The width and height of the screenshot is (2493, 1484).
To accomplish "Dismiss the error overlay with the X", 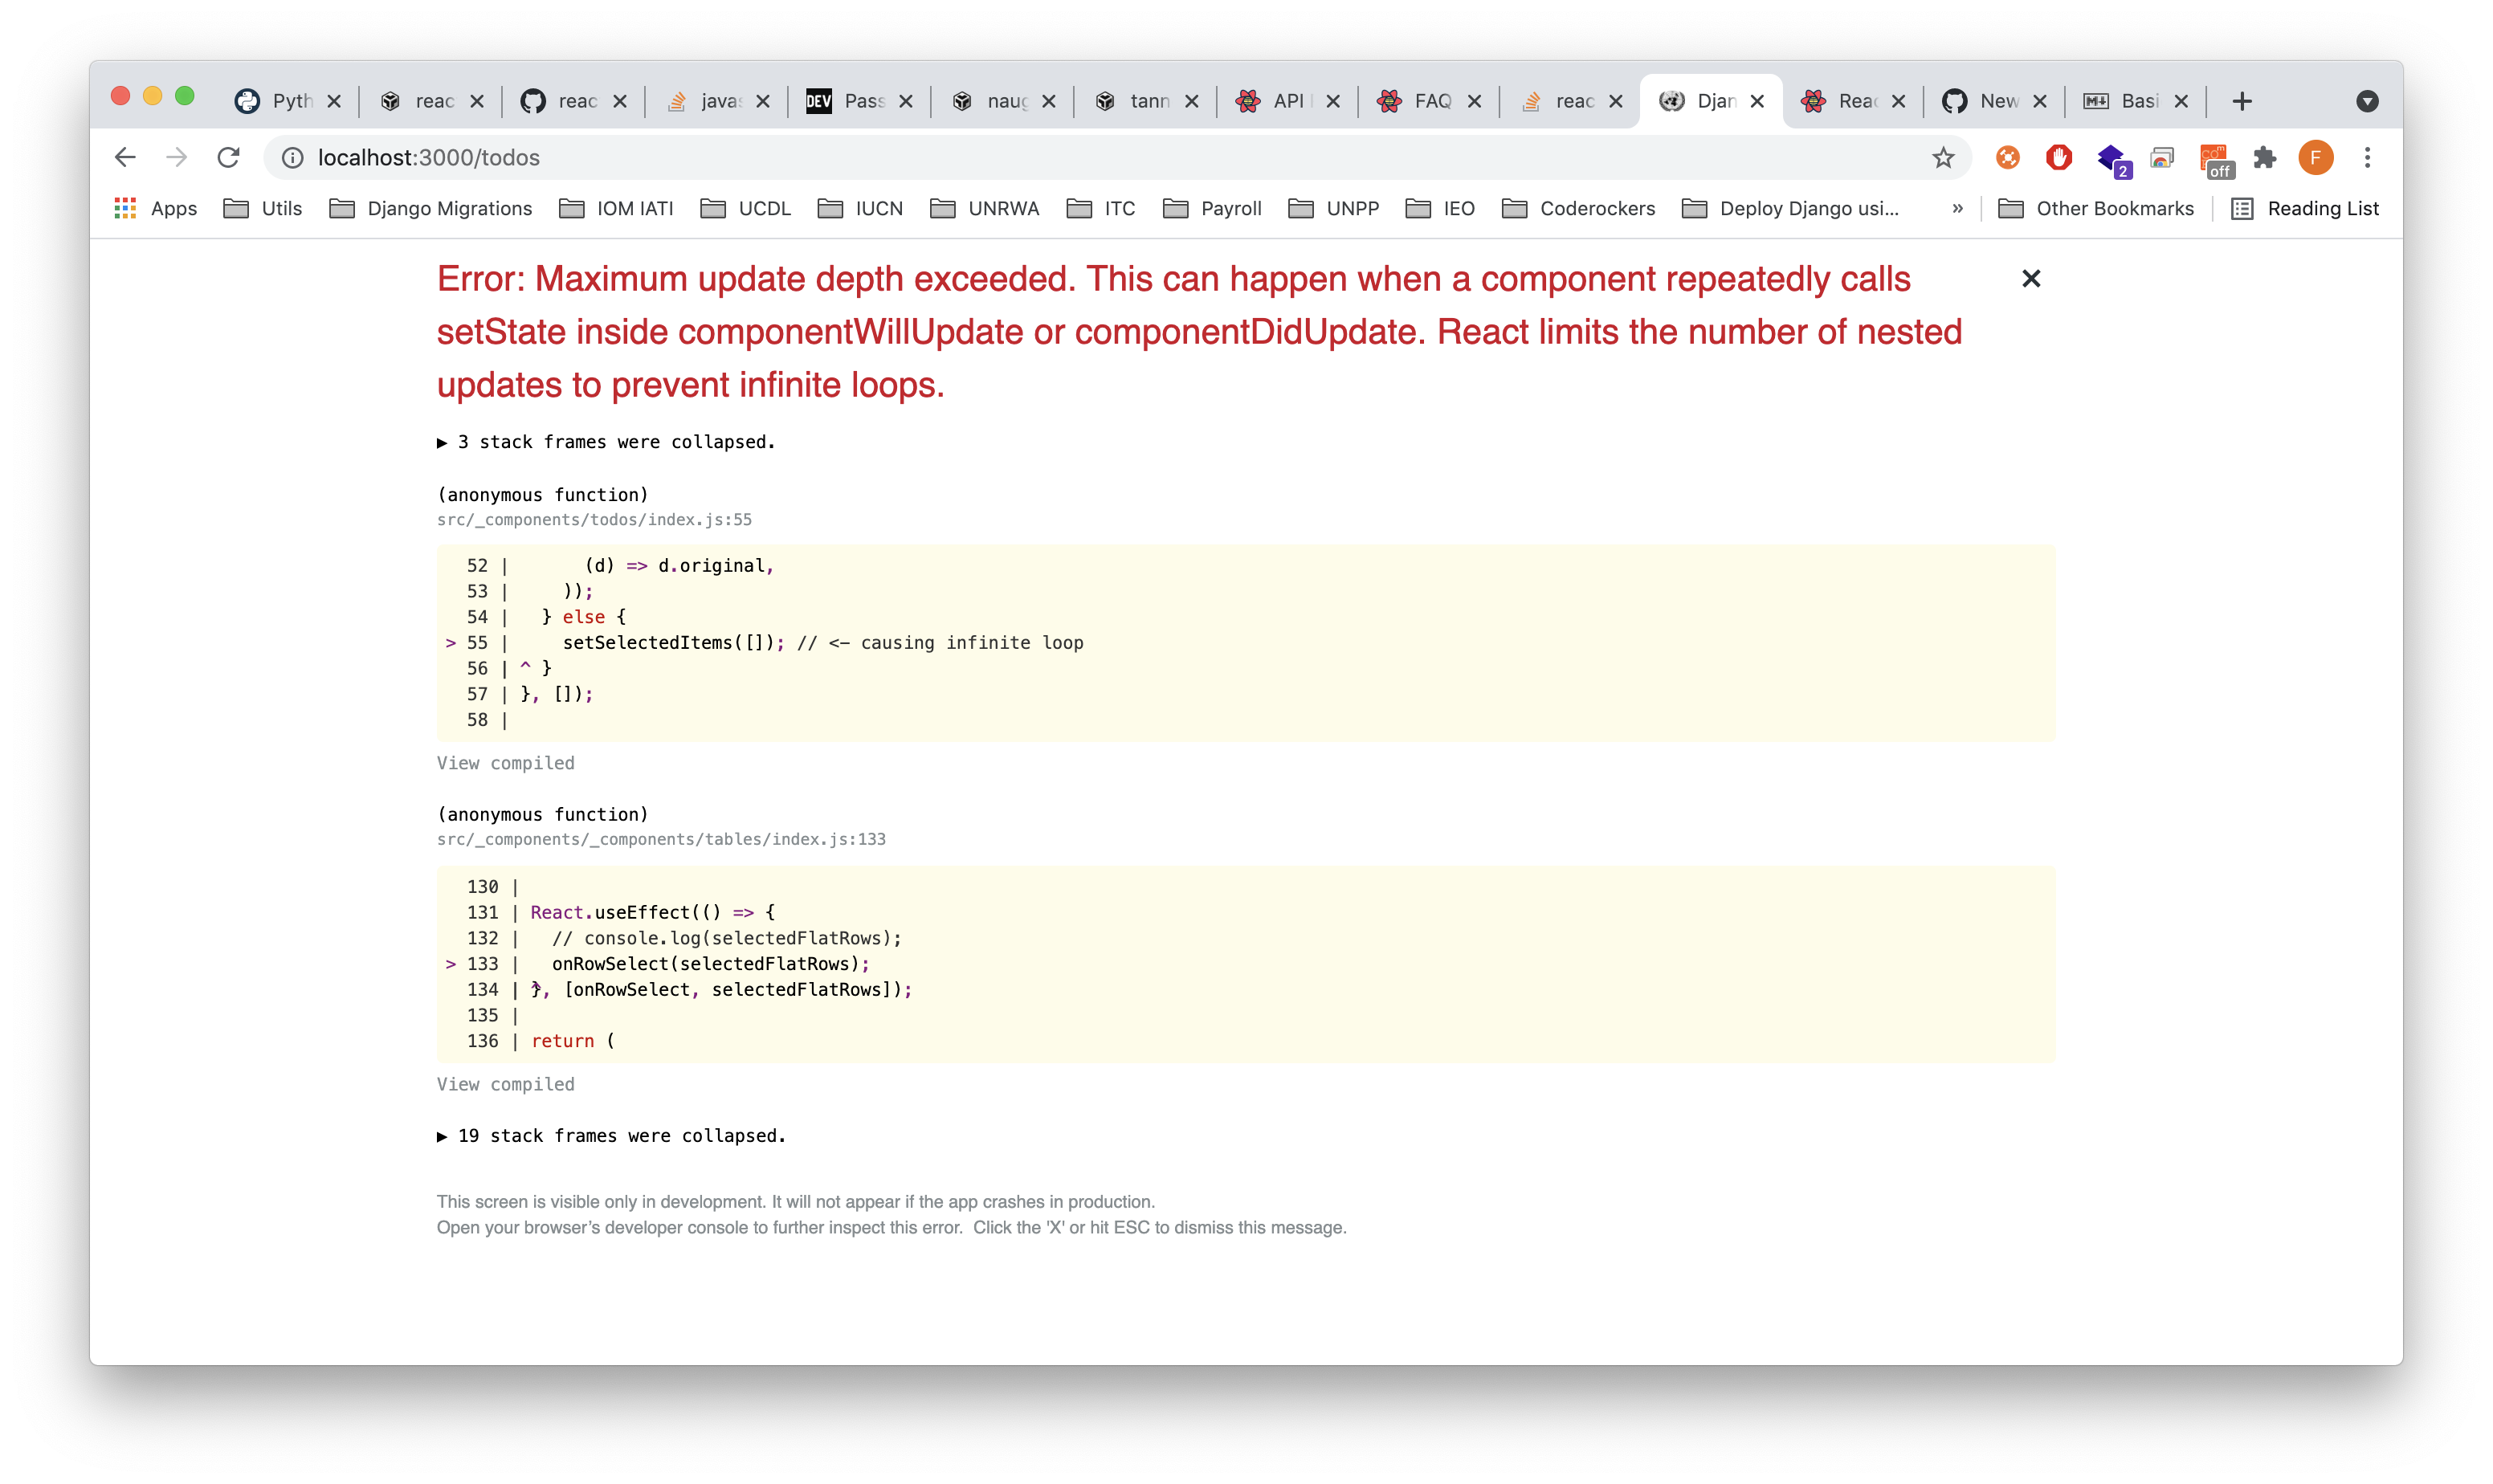I will 2031,278.
